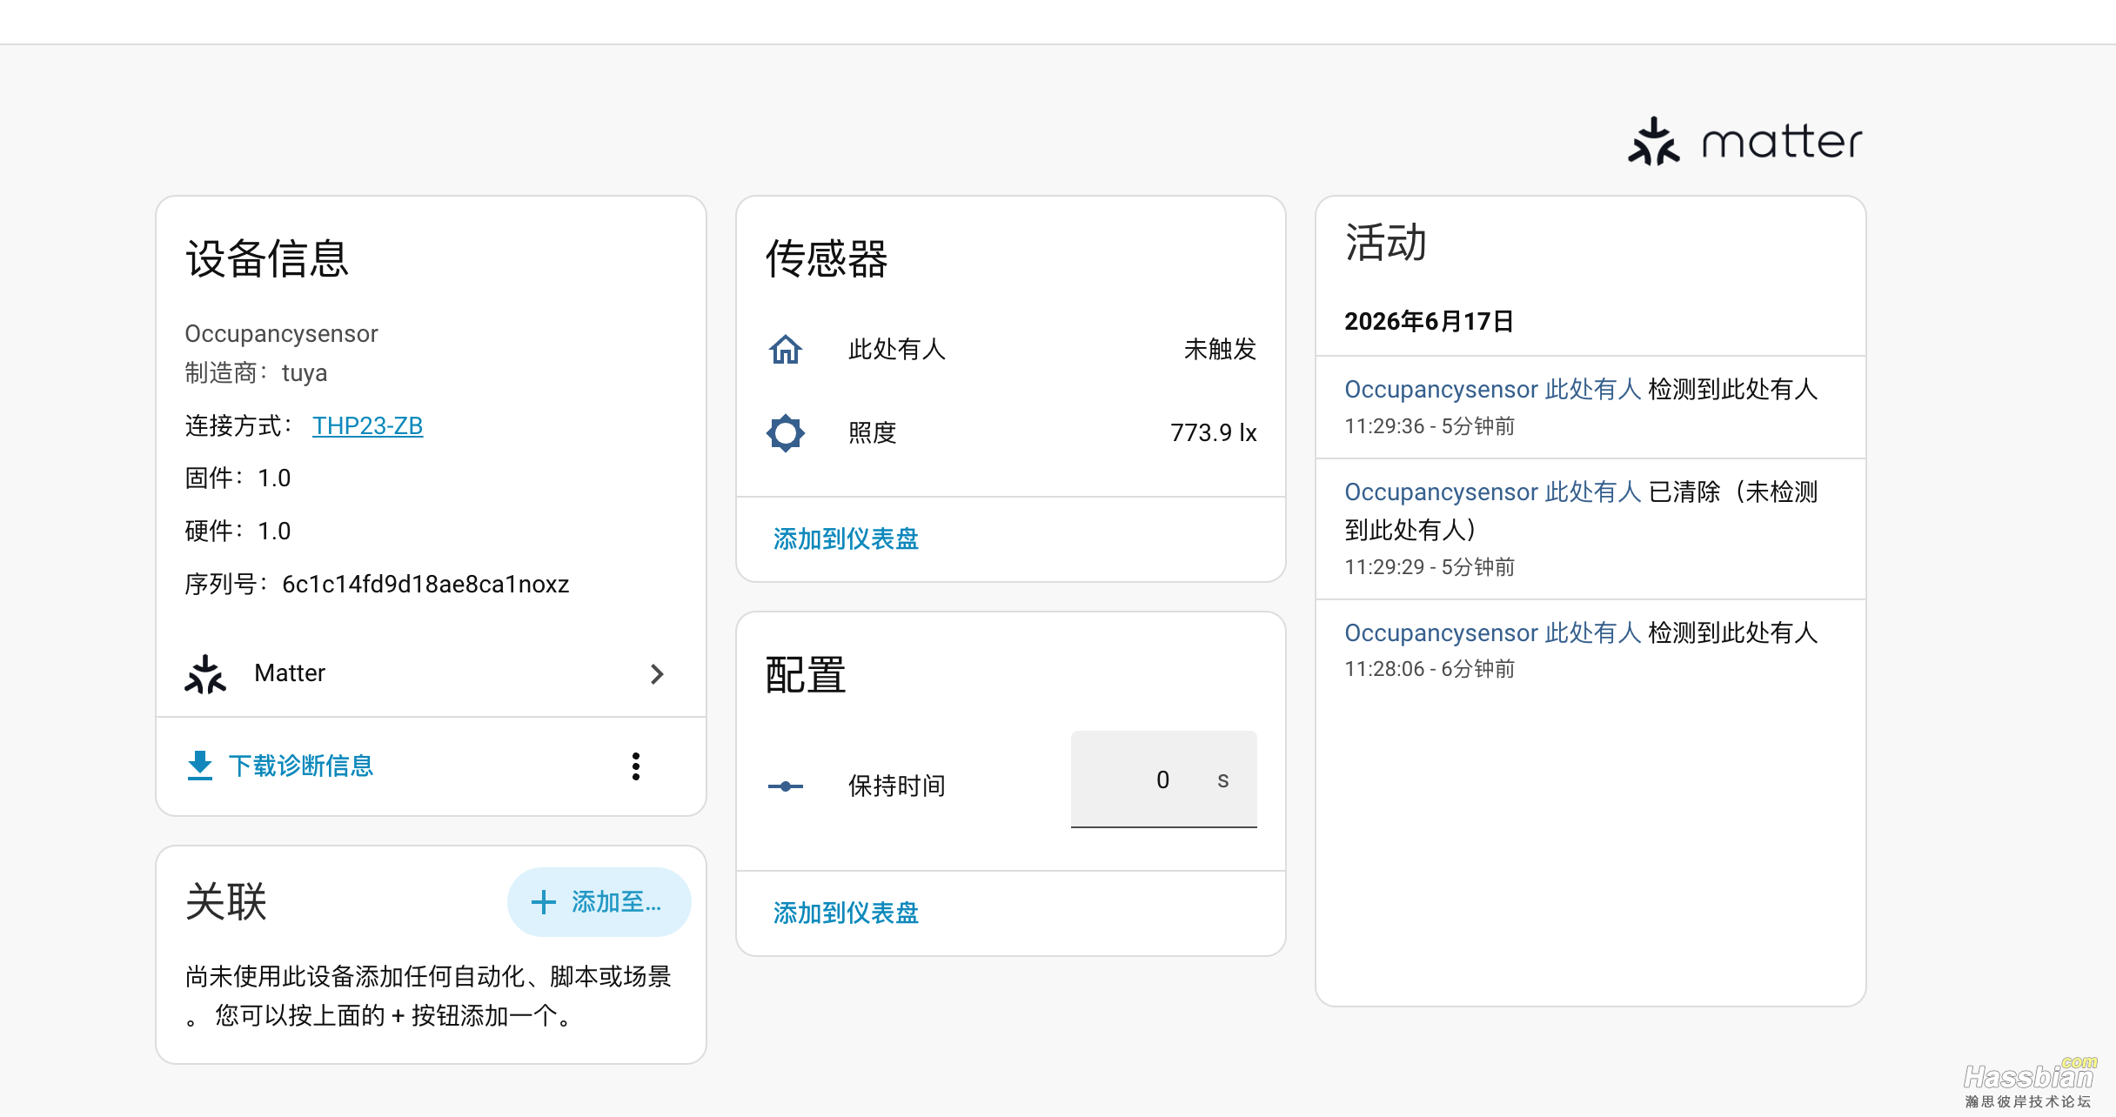Open the 11:29:29 已清除 activity entry
The width and height of the screenshot is (2116, 1117).
coord(1590,529)
